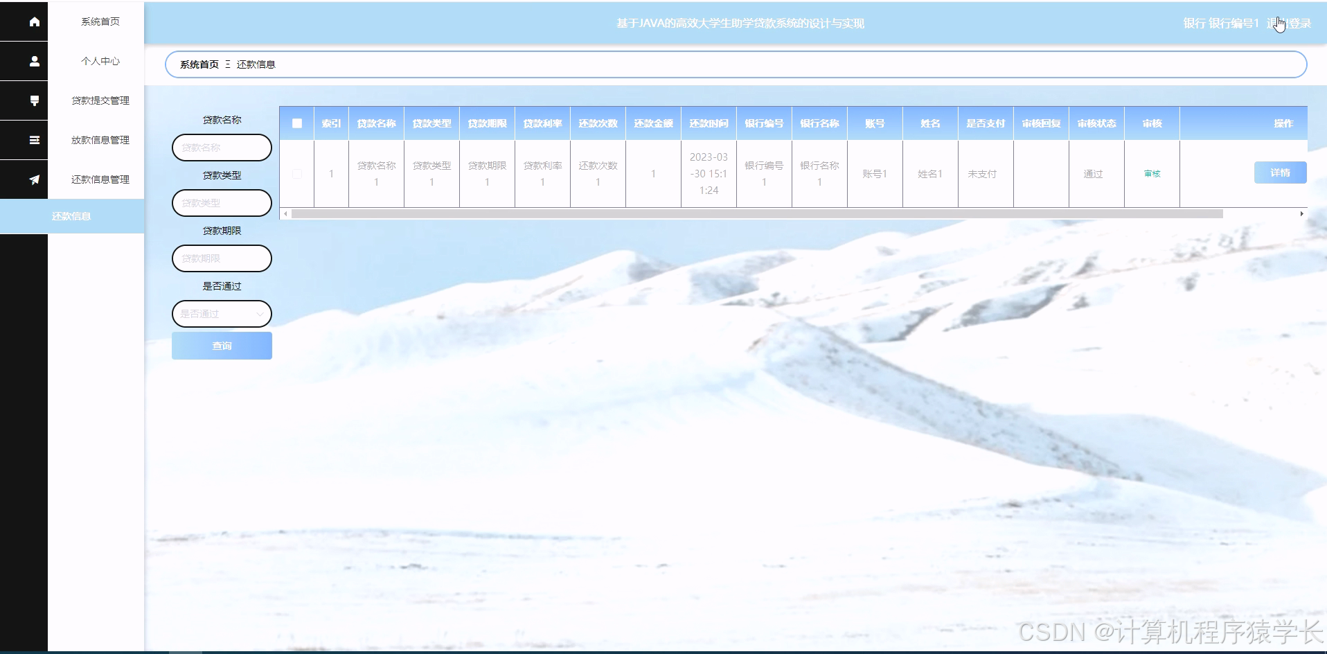
Task: Click the 银行编号 column header
Action: click(764, 123)
